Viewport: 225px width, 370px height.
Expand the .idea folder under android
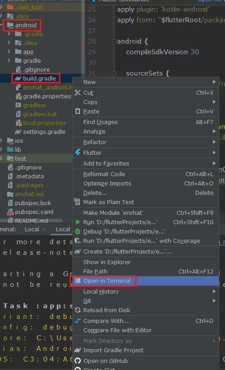pyautogui.click(x=9, y=43)
